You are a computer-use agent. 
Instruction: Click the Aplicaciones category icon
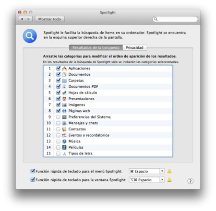[64, 69]
